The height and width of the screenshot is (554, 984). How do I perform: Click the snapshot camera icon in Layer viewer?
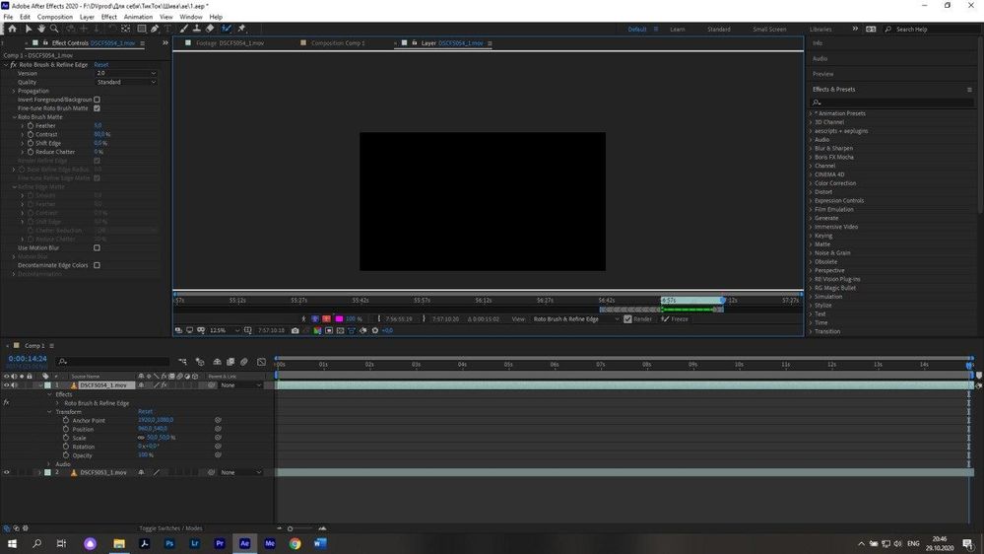295,330
